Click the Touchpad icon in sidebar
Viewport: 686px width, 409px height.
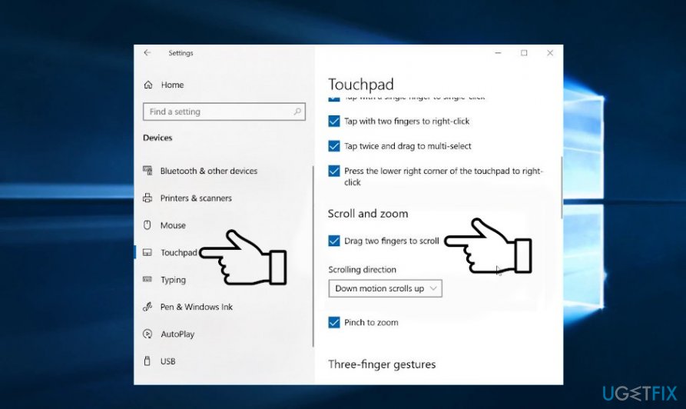pyautogui.click(x=147, y=253)
